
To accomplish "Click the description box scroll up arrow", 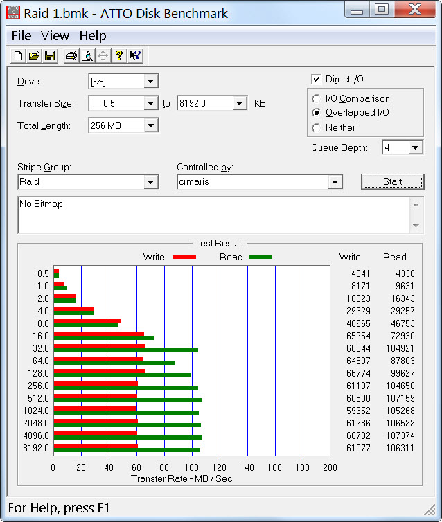I will [x=416, y=204].
